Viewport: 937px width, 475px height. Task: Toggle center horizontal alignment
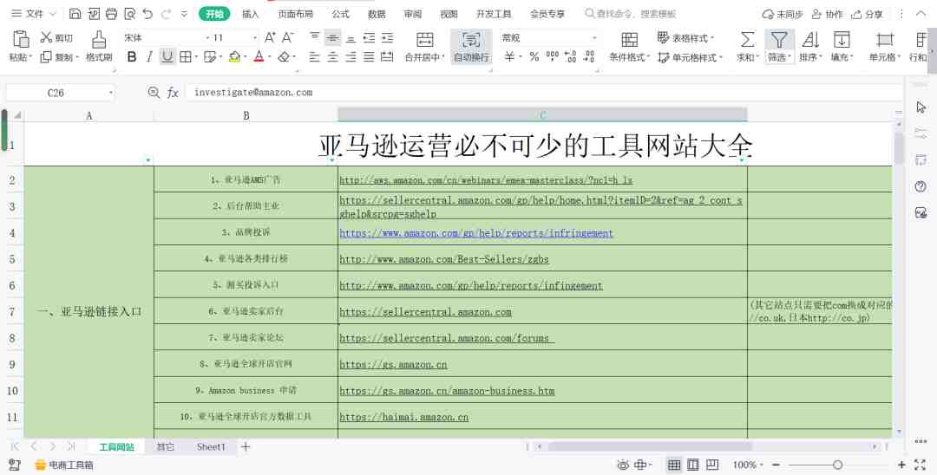tap(333, 56)
